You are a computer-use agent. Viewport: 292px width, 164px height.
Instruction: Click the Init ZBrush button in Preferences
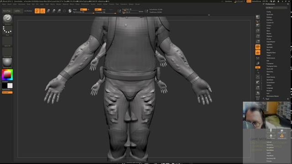276,8
